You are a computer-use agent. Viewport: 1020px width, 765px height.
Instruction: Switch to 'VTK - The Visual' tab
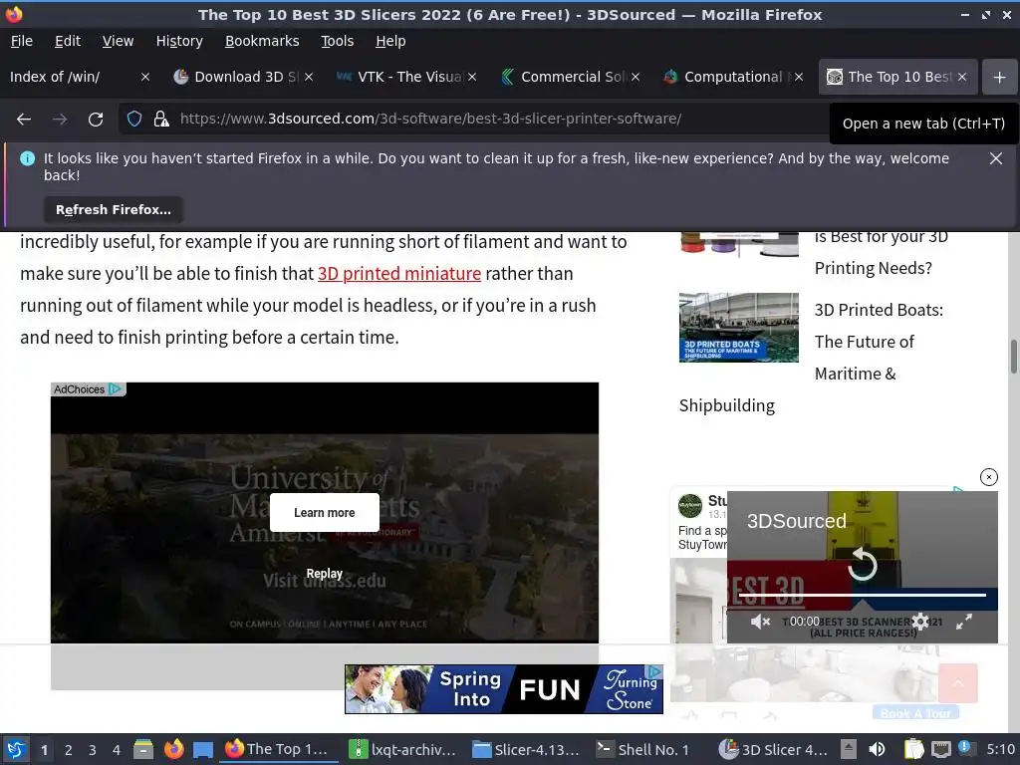pos(400,77)
